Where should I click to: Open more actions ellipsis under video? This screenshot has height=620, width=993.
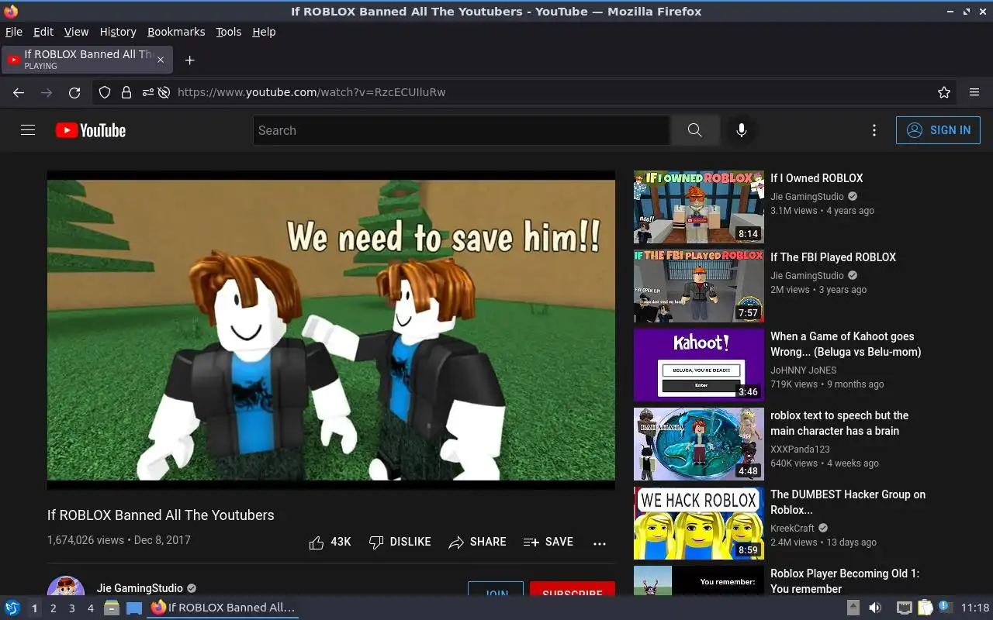click(x=600, y=543)
